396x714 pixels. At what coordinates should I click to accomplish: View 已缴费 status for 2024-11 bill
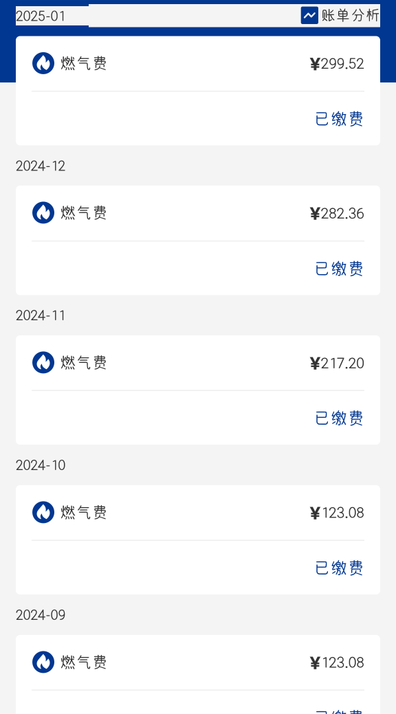point(339,418)
